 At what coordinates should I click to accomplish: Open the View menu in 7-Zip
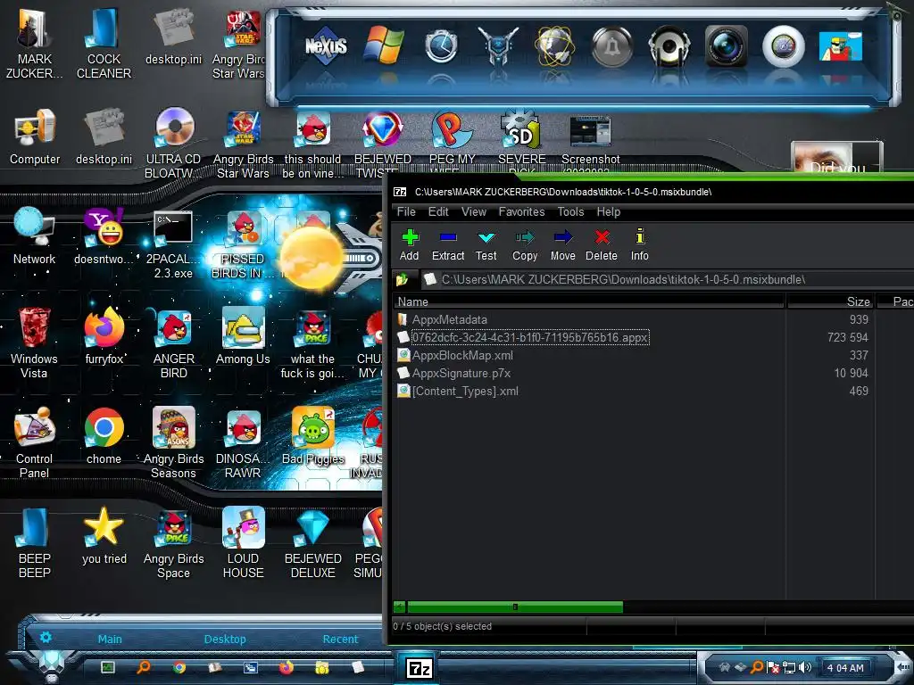tap(474, 211)
